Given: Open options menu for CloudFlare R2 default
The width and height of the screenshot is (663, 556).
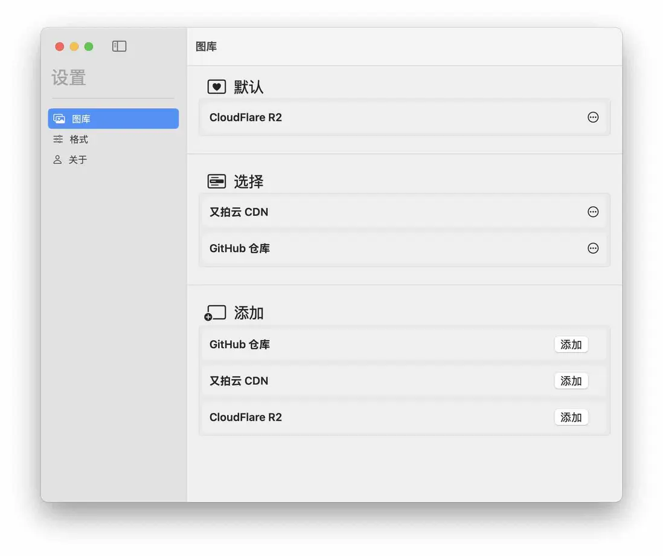Looking at the screenshot, I should coord(592,117).
